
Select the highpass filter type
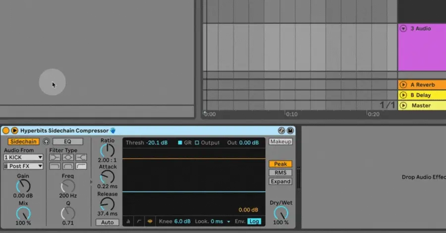[81, 166]
